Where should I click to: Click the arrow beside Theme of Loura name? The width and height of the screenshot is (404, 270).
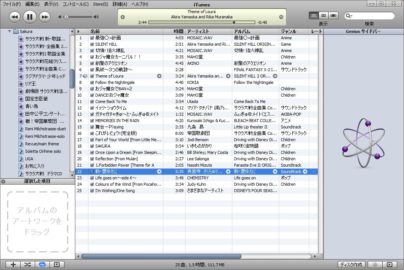tap(159, 76)
